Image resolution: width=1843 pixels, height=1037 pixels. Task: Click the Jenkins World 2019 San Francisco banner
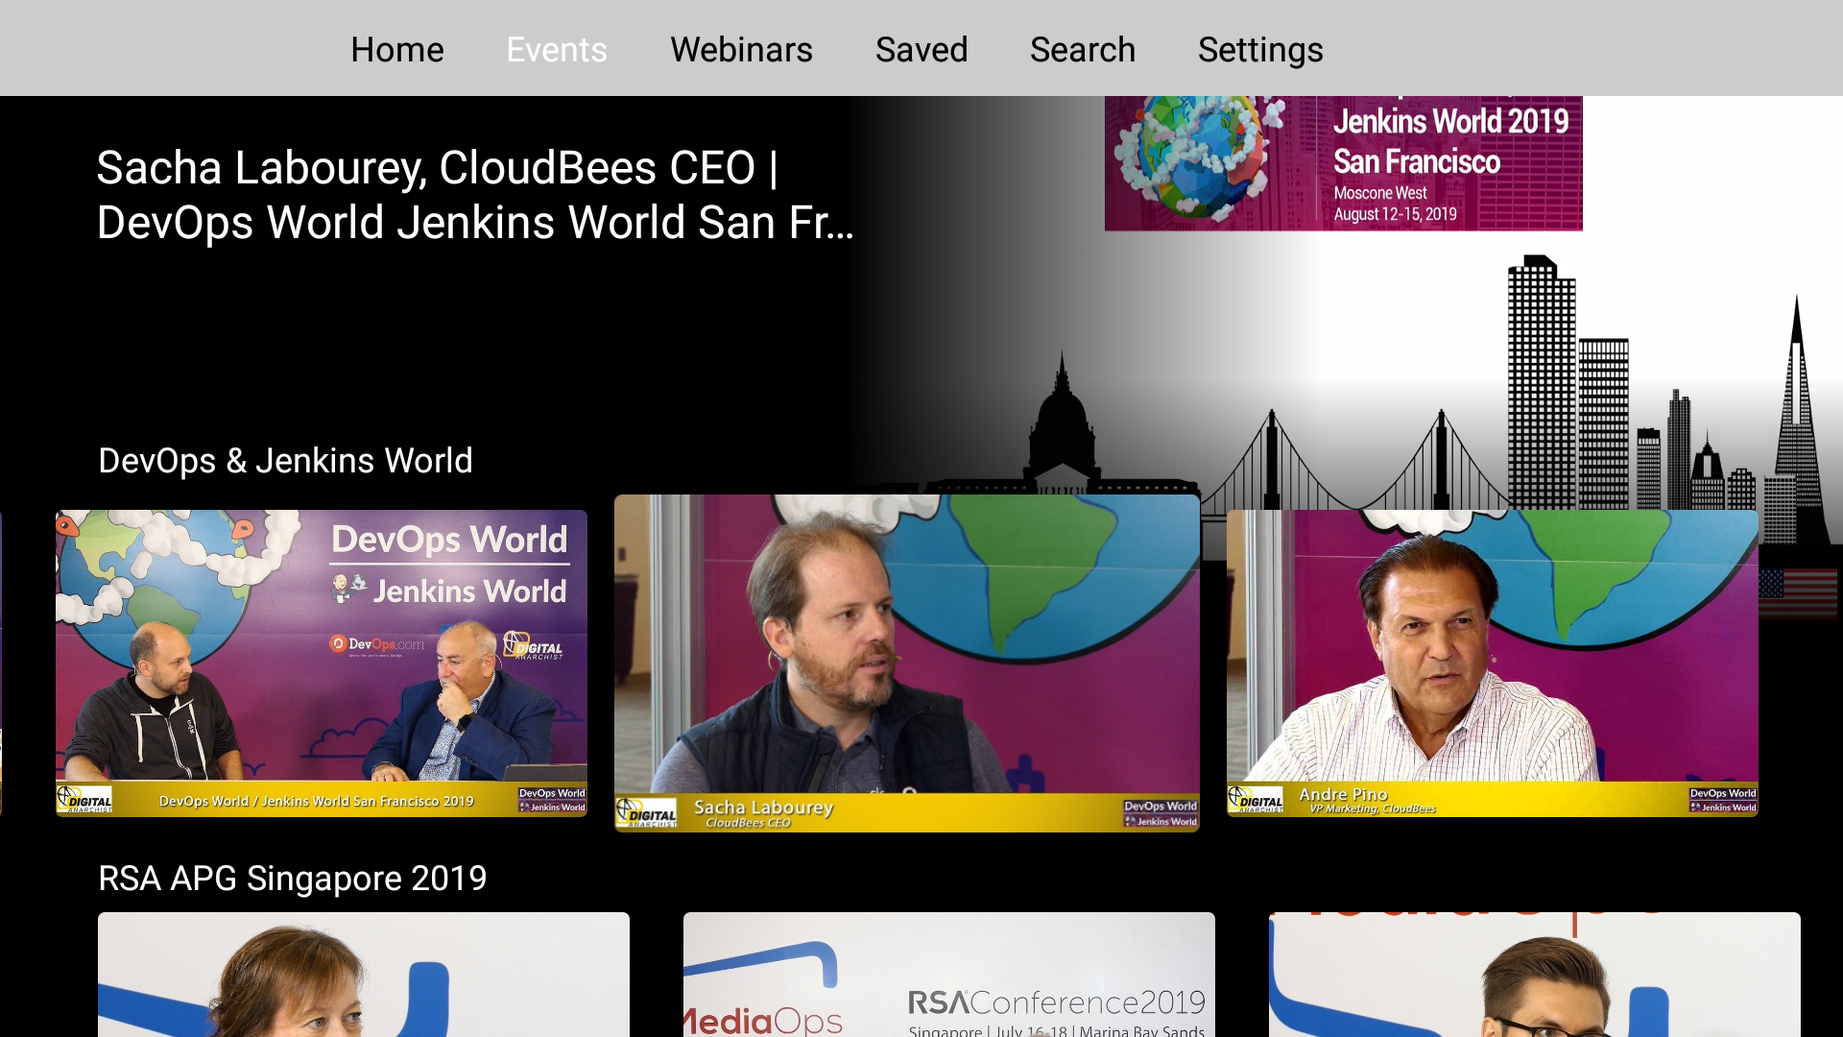coord(1344,163)
